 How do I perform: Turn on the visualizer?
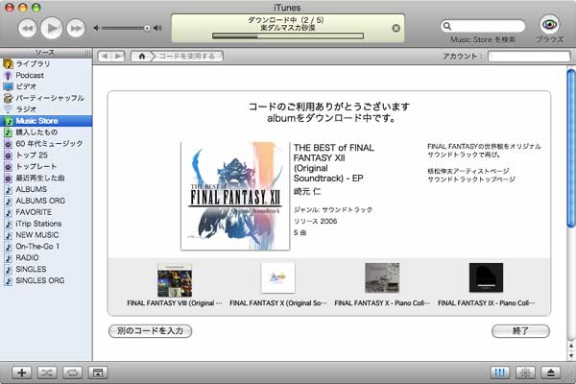525,372
